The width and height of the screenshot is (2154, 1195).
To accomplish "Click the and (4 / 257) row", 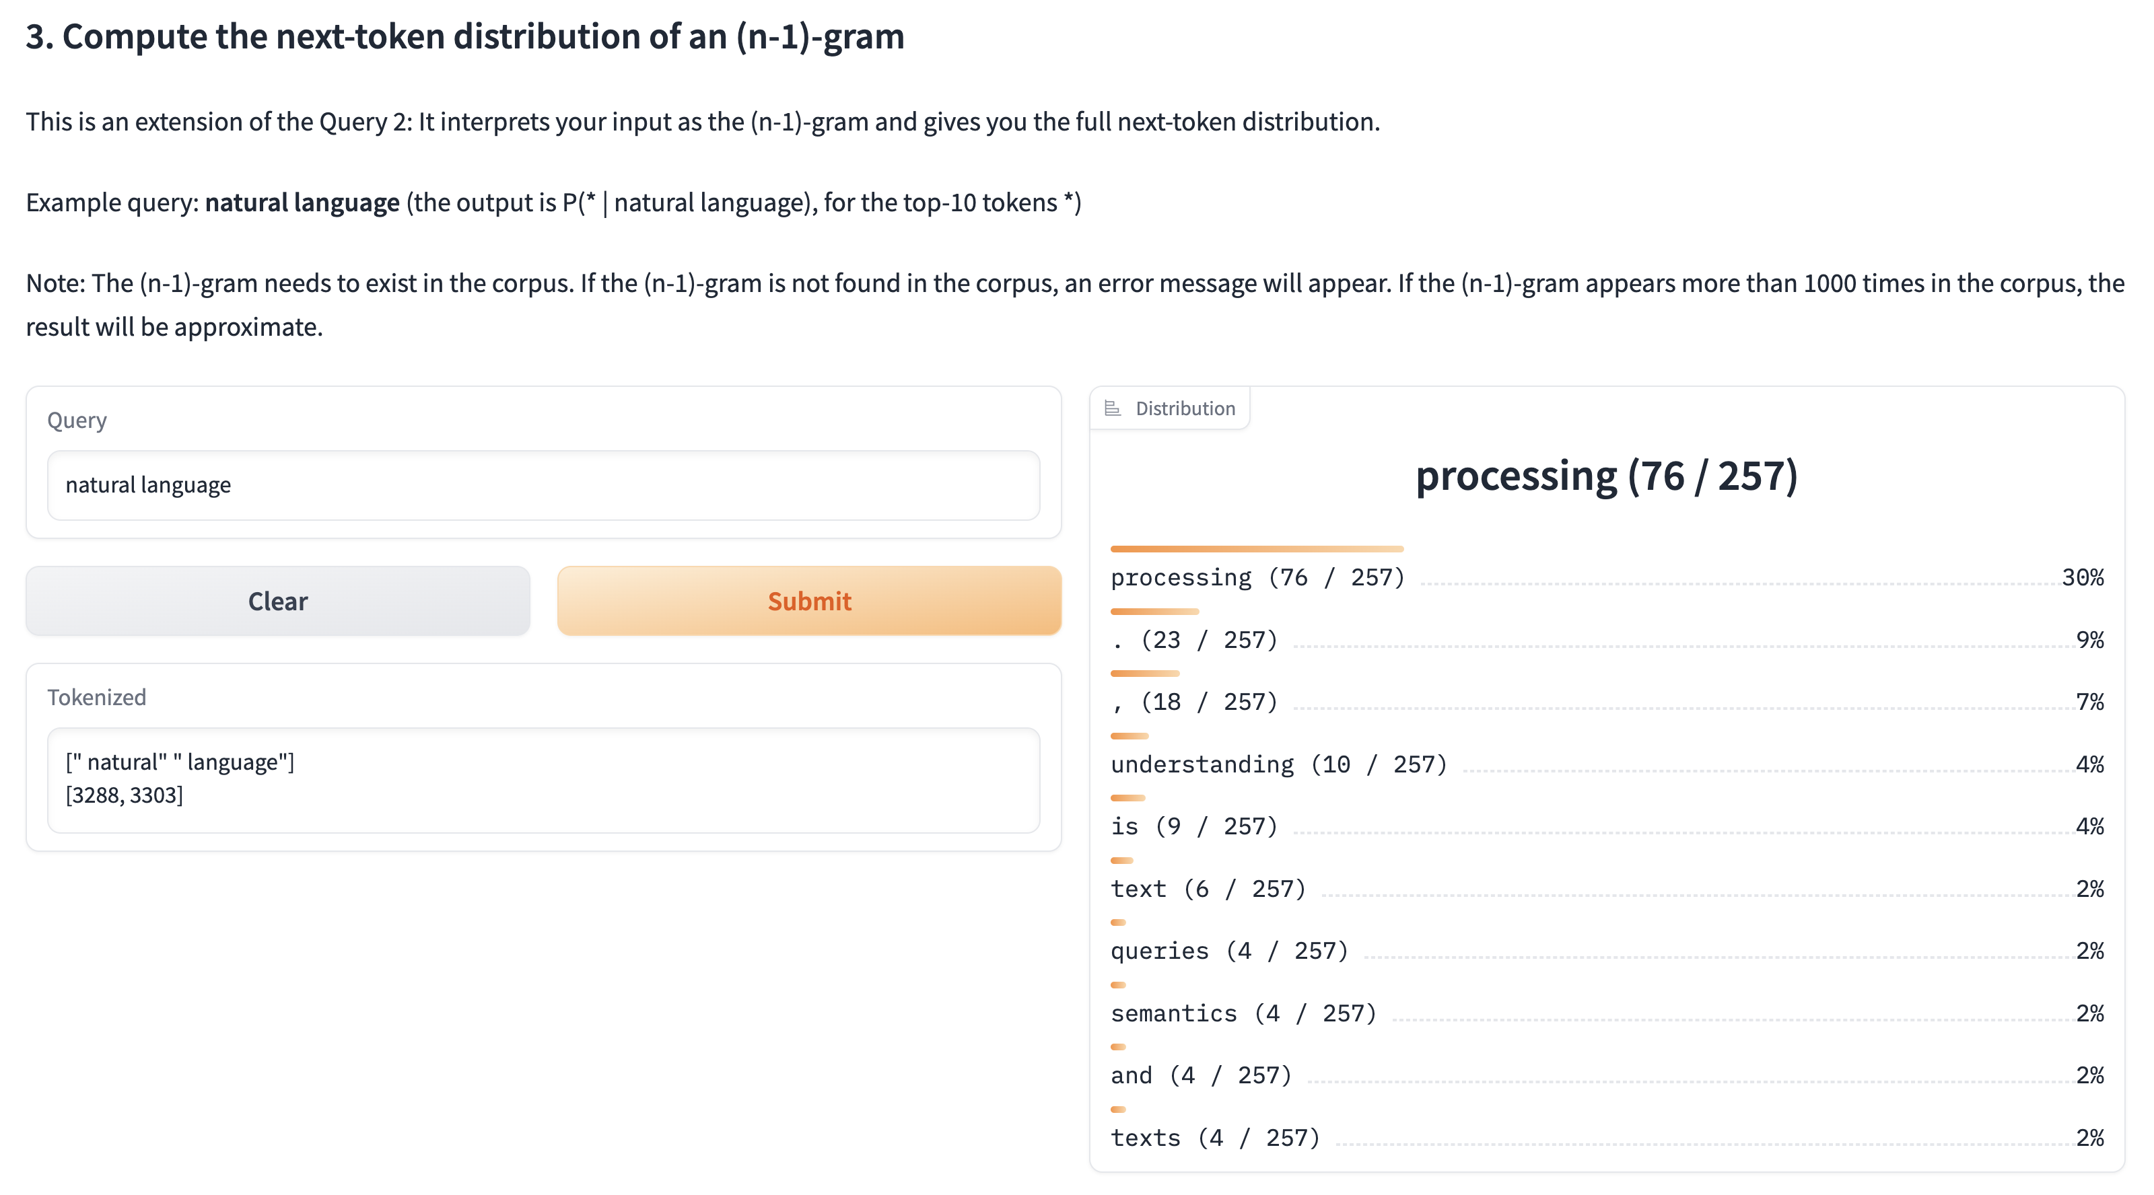I will tap(1605, 1075).
